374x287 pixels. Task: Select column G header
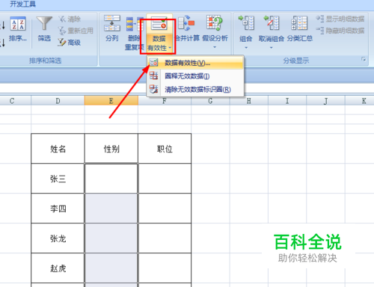point(210,101)
